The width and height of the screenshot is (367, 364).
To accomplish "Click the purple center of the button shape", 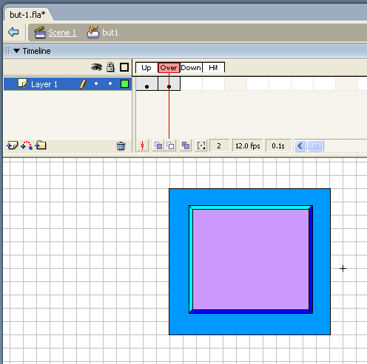I will click(x=251, y=259).
